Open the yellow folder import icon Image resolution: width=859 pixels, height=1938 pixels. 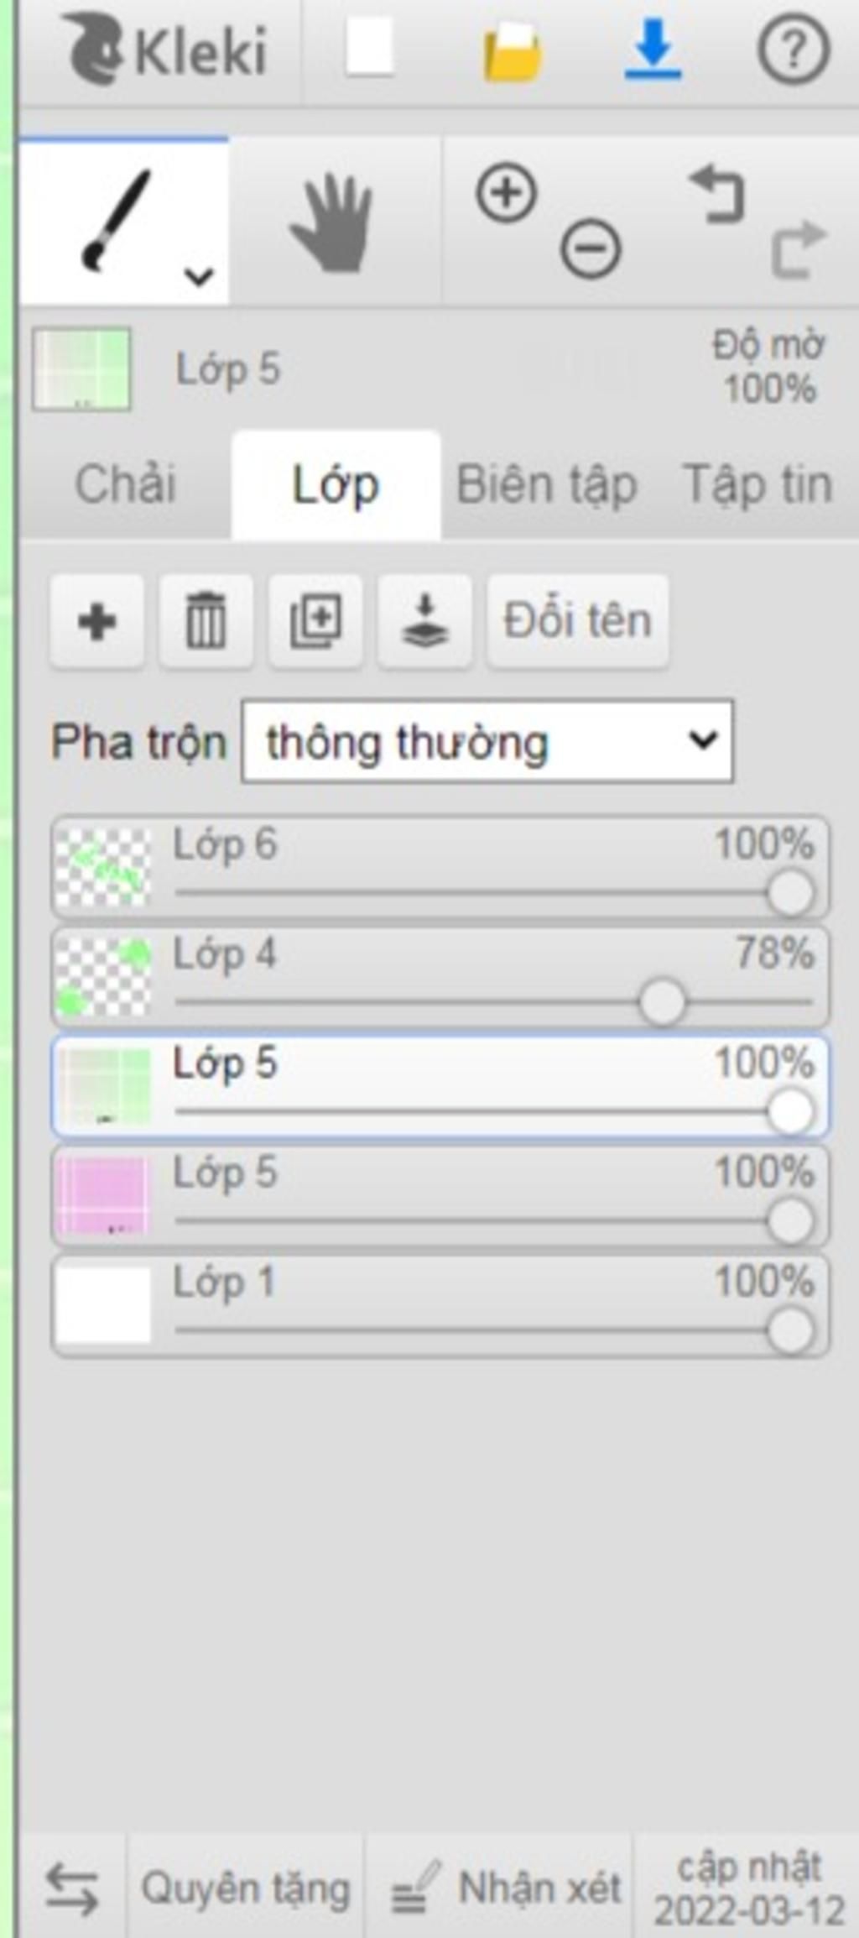(512, 52)
